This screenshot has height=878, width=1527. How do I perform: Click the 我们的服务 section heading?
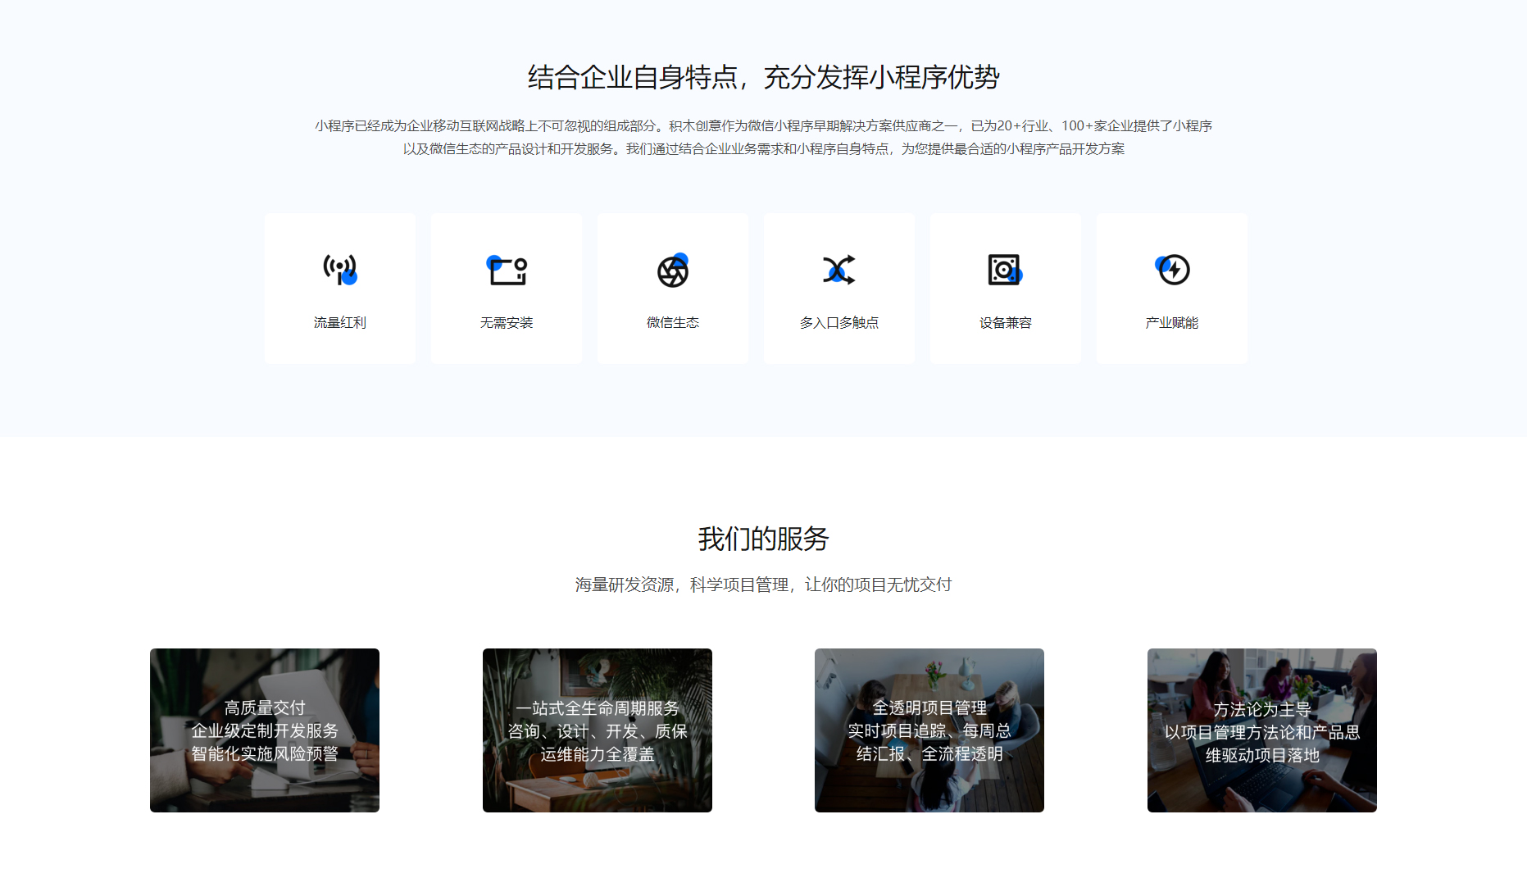click(x=763, y=539)
